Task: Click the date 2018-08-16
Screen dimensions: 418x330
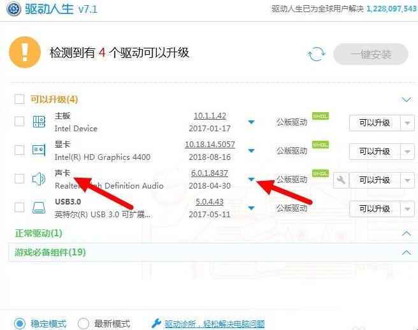Action: coord(210,157)
